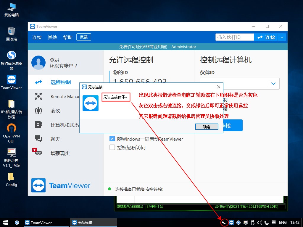Click the remote control monitor tray icon
The width and height of the screenshot is (303, 227).
click(x=246, y=223)
